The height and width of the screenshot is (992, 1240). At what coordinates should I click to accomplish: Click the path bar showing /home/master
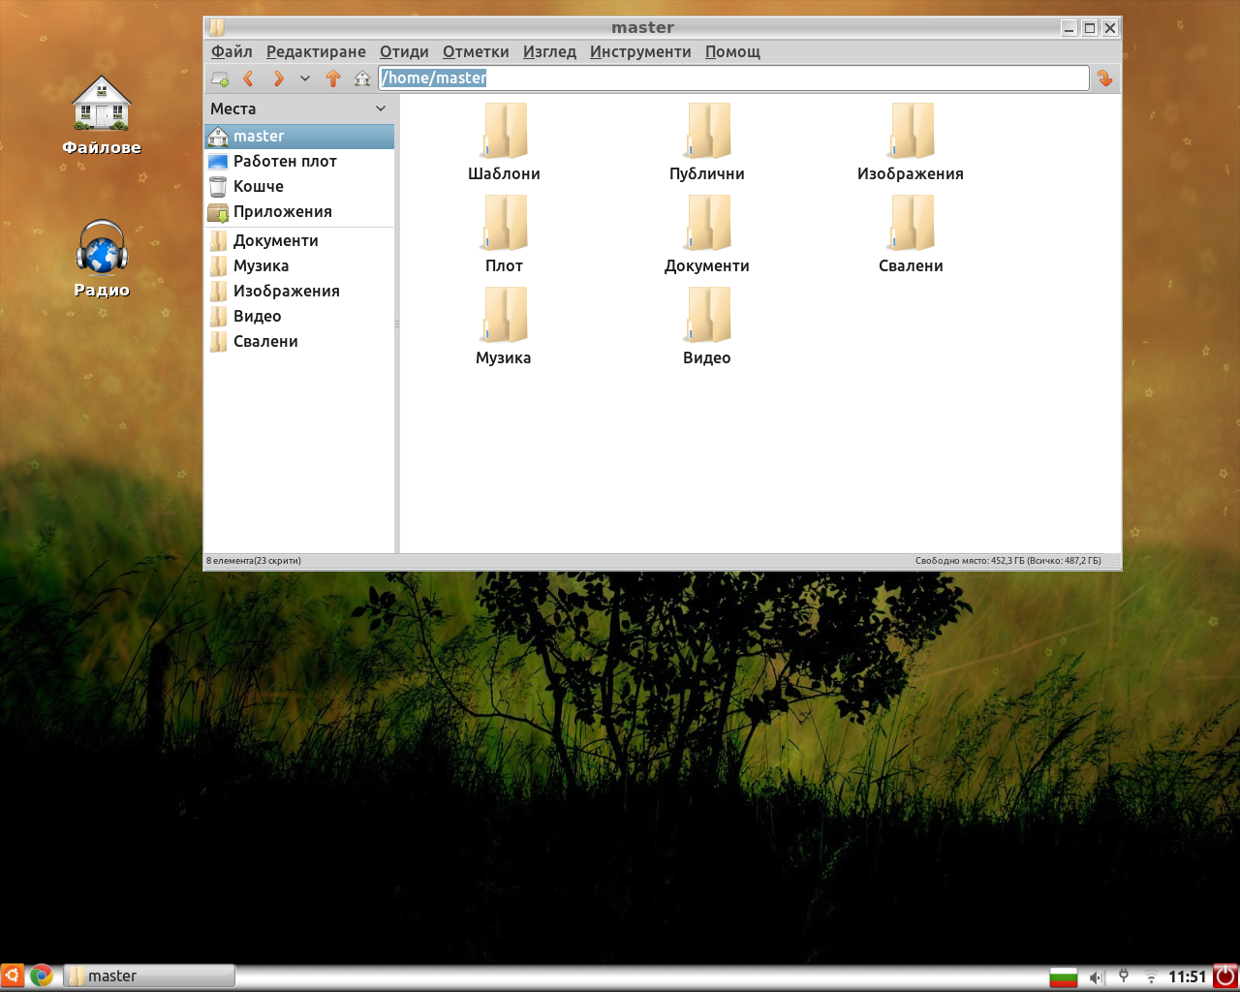pyautogui.click(x=733, y=78)
